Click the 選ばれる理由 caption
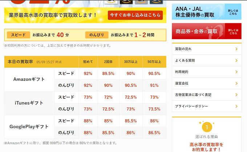Viewport: 247px width, 152px height. tap(207, 137)
